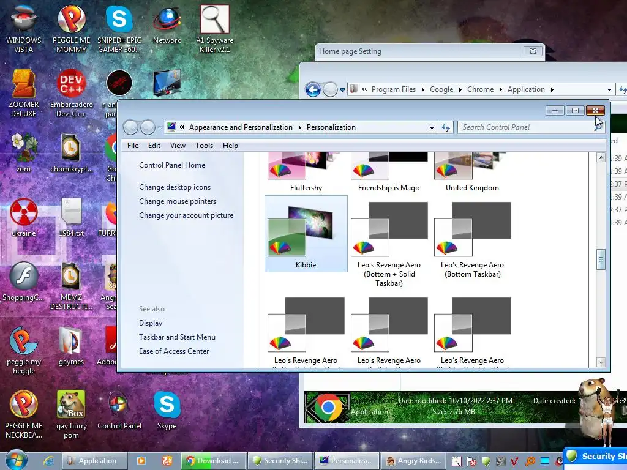Launch Embarcadero Dev-C++ desktop icon

pos(71,93)
